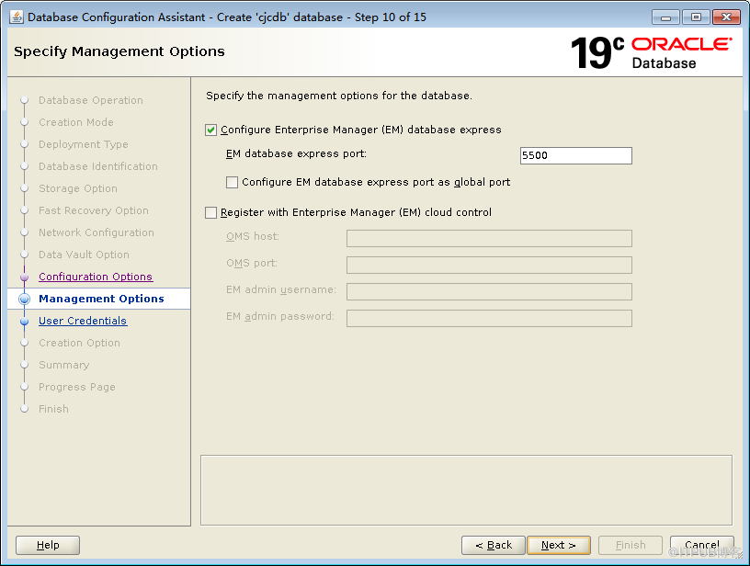The height and width of the screenshot is (566, 750).
Task: Click the EM admin password field
Action: 489,318
